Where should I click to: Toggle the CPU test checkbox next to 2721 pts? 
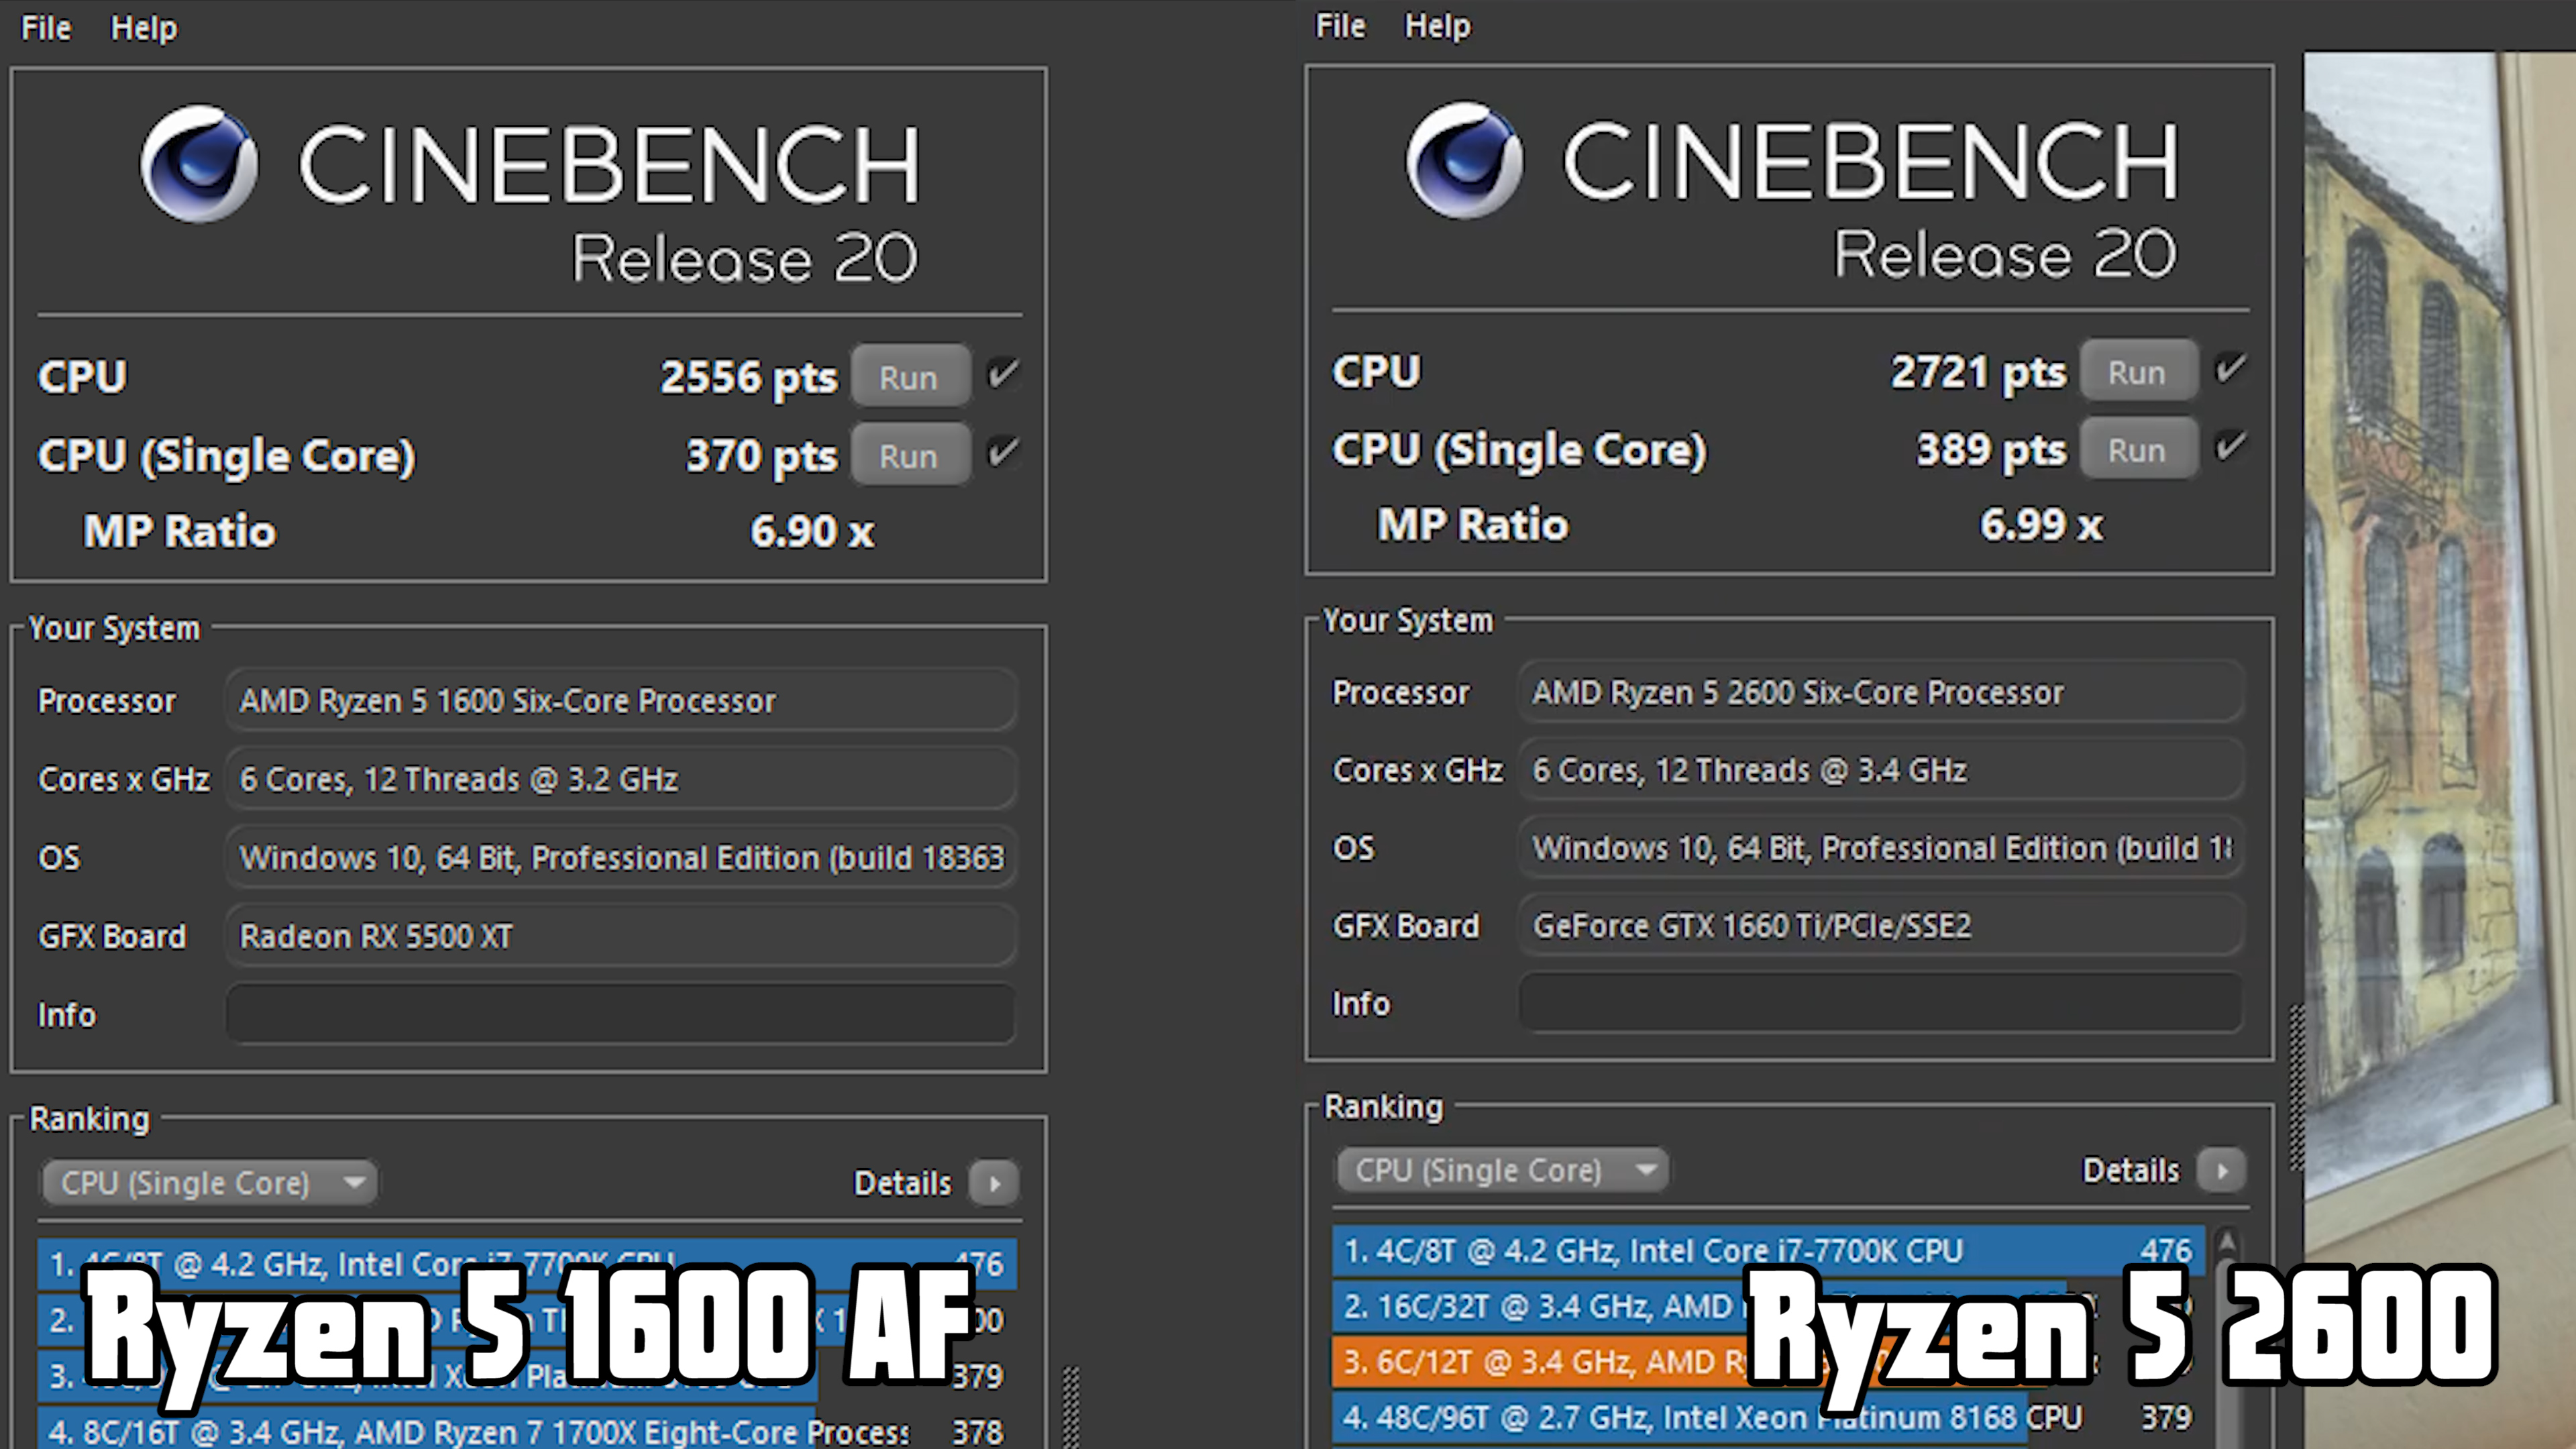[x=2231, y=369]
